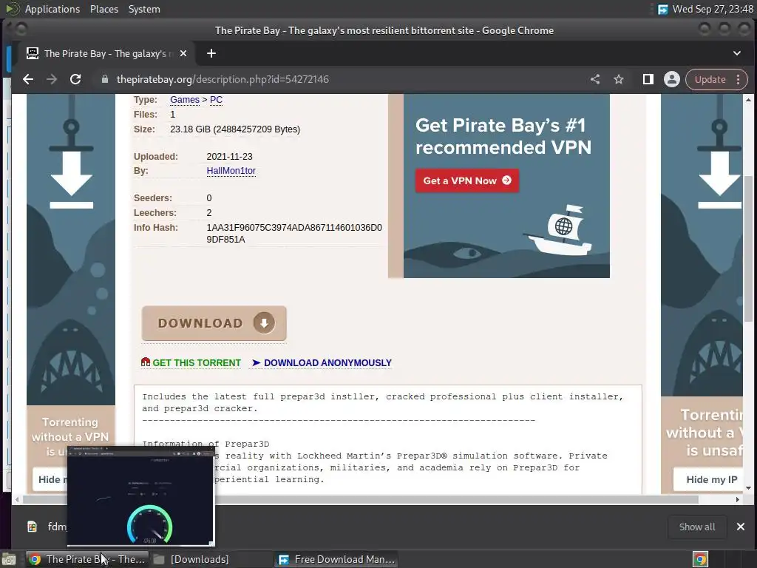The image size is (757, 568).
Task: Close the Pirate Bay tab
Action: click(x=183, y=53)
